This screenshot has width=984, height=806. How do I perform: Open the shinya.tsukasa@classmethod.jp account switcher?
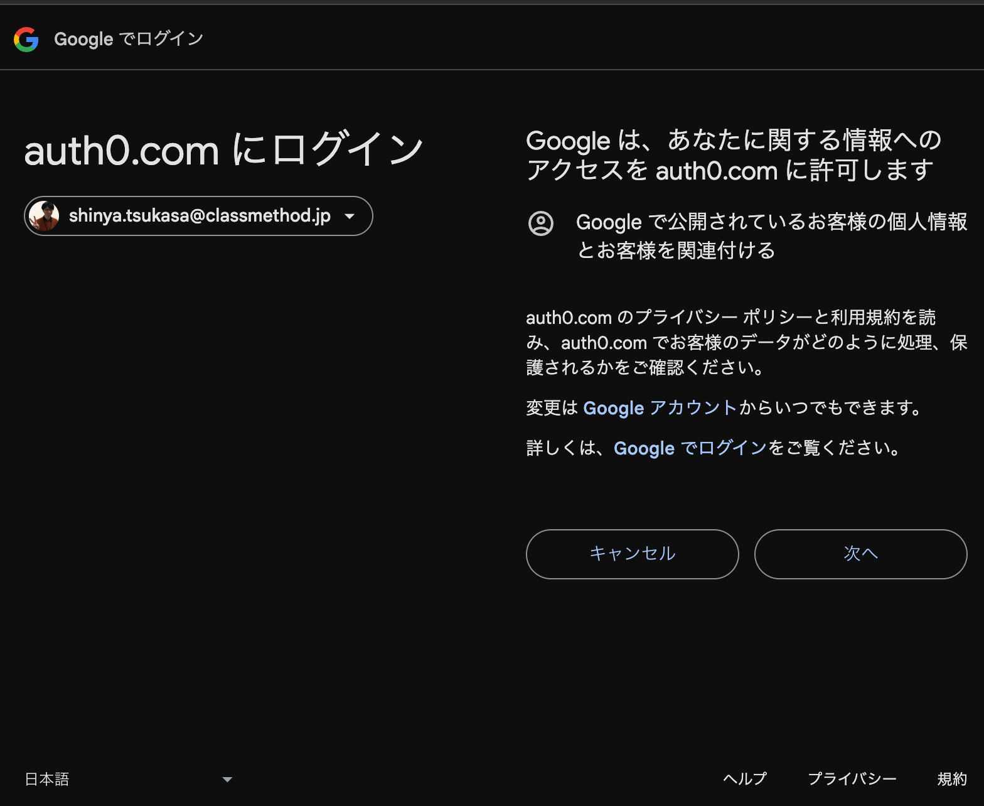[x=198, y=216]
